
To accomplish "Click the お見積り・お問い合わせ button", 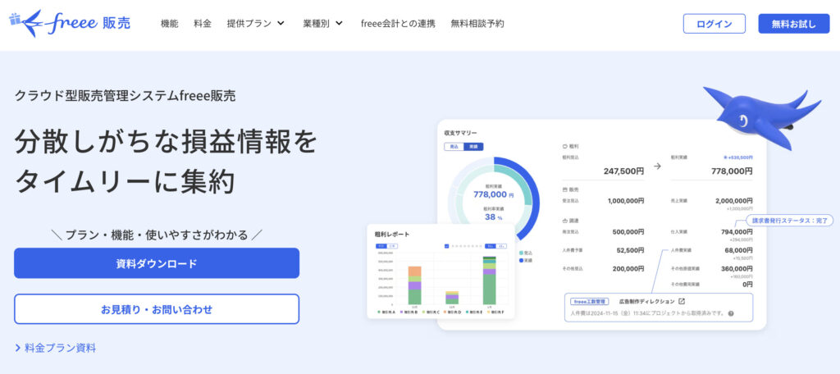I will point(157,309).
